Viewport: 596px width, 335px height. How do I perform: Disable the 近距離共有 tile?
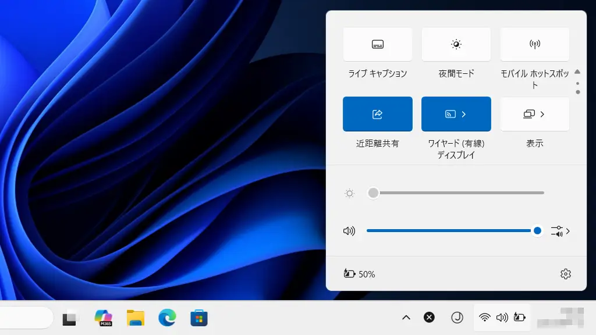point(378,115)
